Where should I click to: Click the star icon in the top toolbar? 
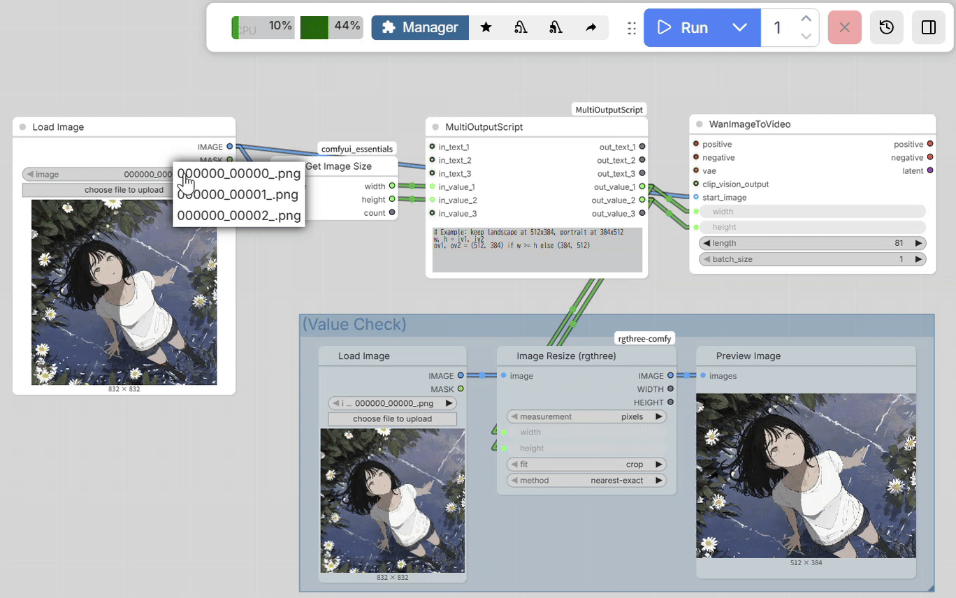point(486,27)
